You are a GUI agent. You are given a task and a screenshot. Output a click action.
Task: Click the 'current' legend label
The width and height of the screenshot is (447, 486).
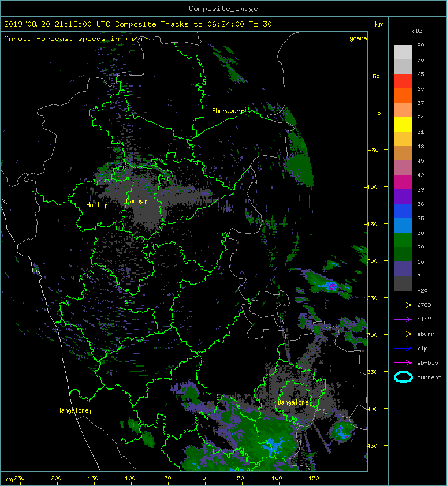pos(429,377)
